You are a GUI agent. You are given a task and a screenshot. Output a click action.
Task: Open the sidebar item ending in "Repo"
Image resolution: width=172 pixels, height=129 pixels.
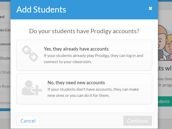click(5, 86)
